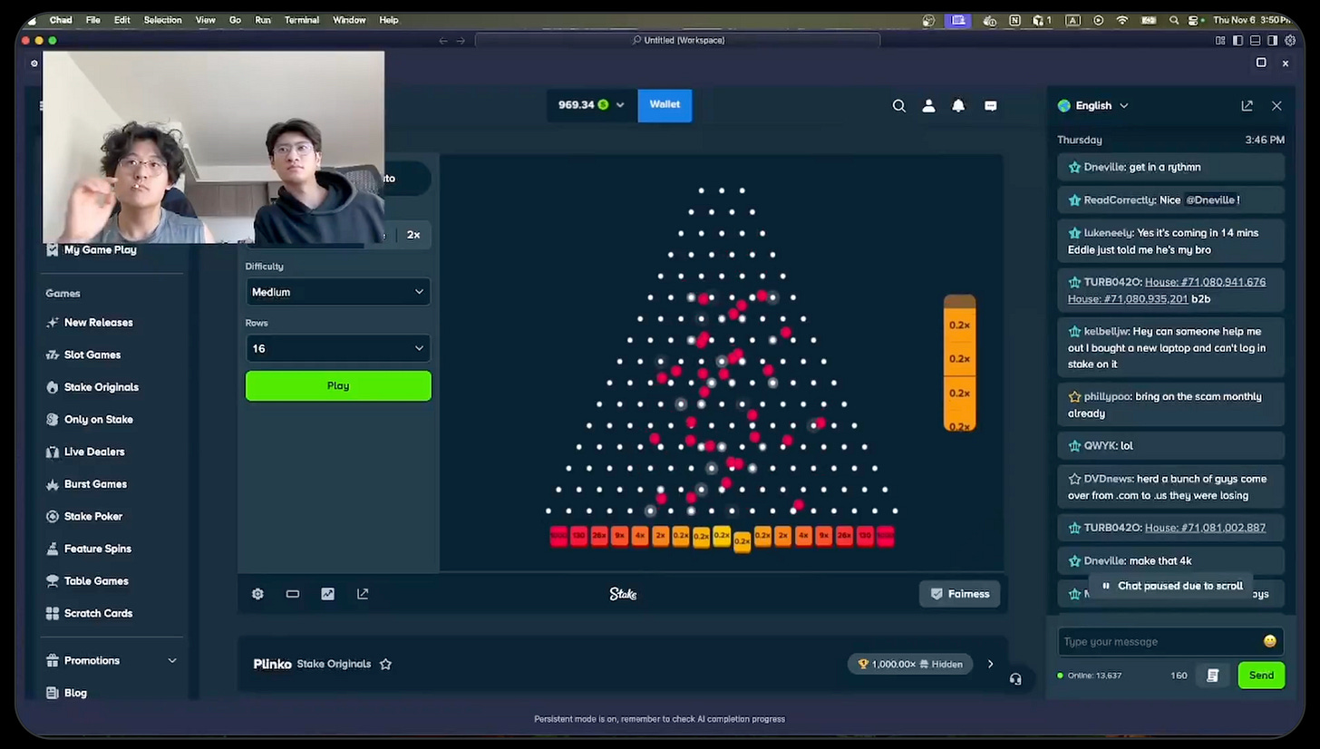The height and width of the screenshot is (749, 1320).
Task: Open the Selection menu
Action: (x=162, y=20)
